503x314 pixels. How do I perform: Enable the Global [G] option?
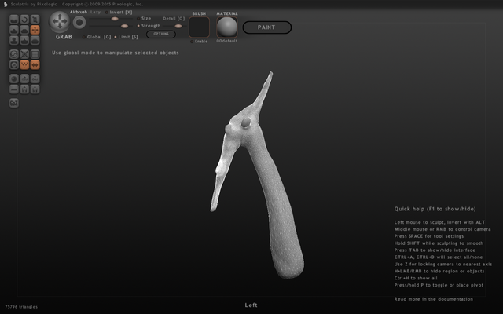[x=97, y=37]
